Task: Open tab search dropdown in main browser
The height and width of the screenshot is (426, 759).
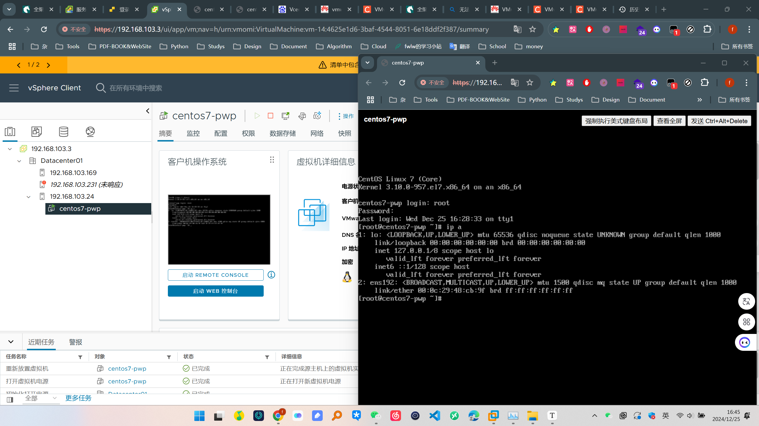Action: 9,9
